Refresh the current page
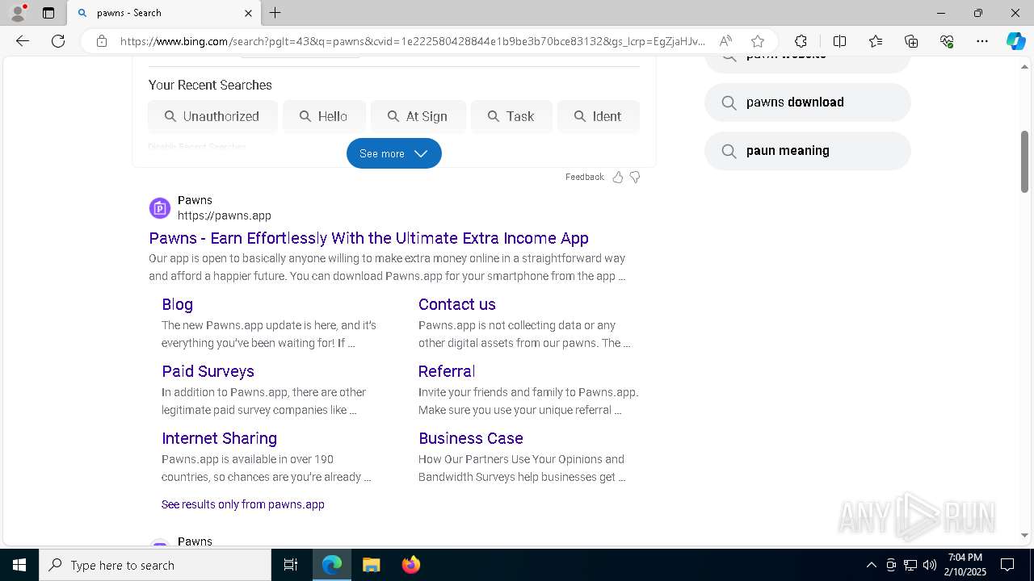The height and width of the screenshot is (581, 1034). point(58,41)
